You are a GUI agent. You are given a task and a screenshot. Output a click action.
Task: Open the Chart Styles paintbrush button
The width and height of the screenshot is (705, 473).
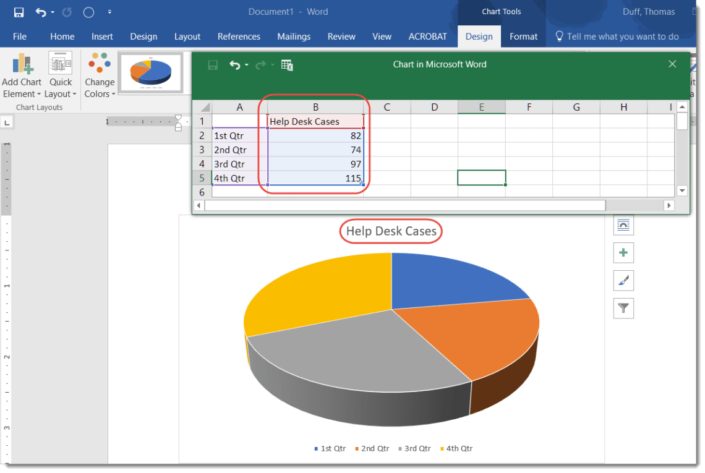623,281
